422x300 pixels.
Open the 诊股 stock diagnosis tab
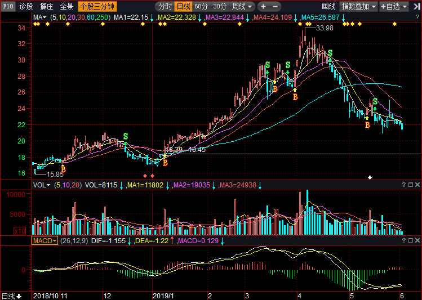[x=26, y=6]
